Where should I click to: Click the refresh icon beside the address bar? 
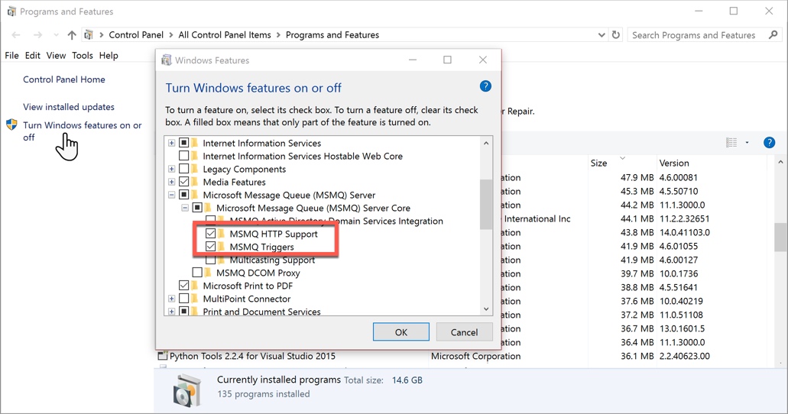(x=616, y=35)
